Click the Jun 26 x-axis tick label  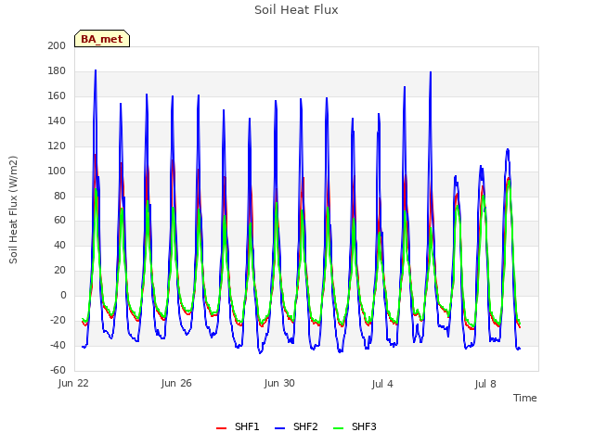pos(176,383)
